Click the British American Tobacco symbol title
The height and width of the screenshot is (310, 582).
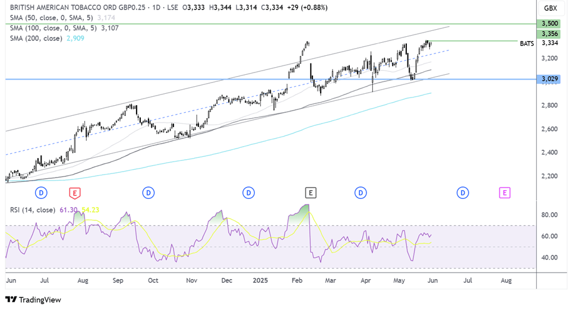coord(78,8)
